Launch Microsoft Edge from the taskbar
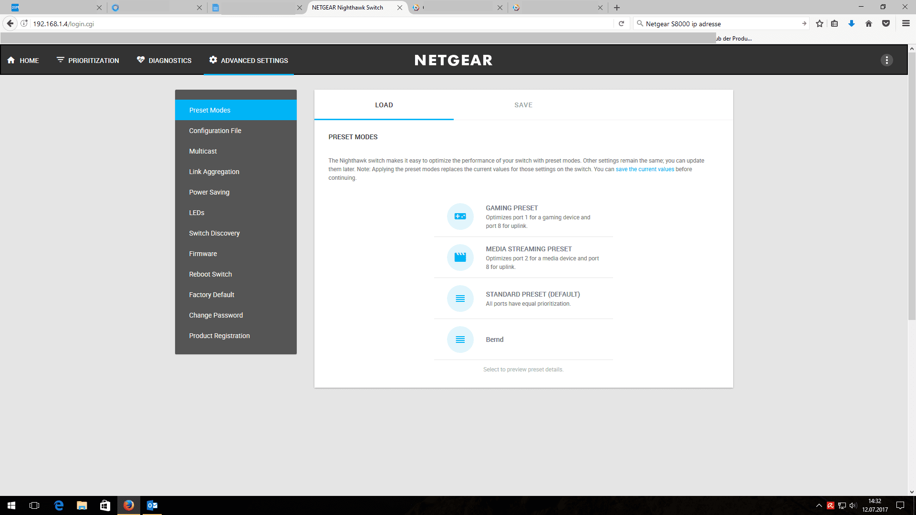 point(59,505)
